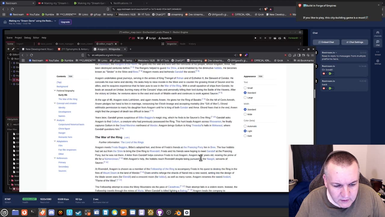Click the Chat Settings button
The width and height of the screenshot is (385, 217).
point(355,42)
